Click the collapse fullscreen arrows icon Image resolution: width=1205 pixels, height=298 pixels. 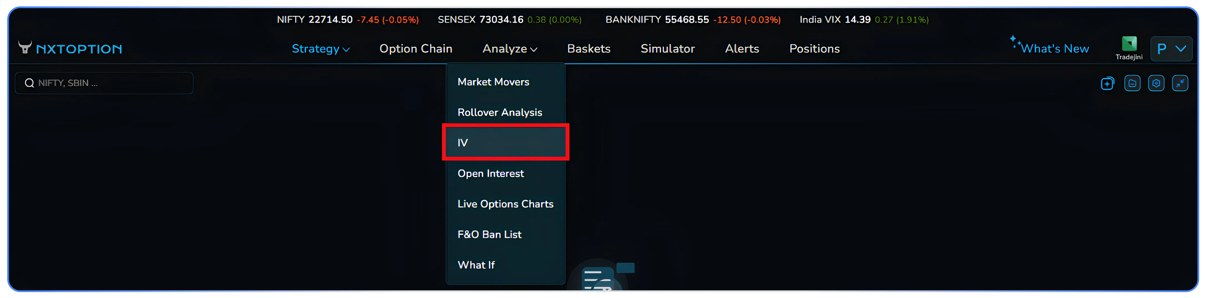1180,84
